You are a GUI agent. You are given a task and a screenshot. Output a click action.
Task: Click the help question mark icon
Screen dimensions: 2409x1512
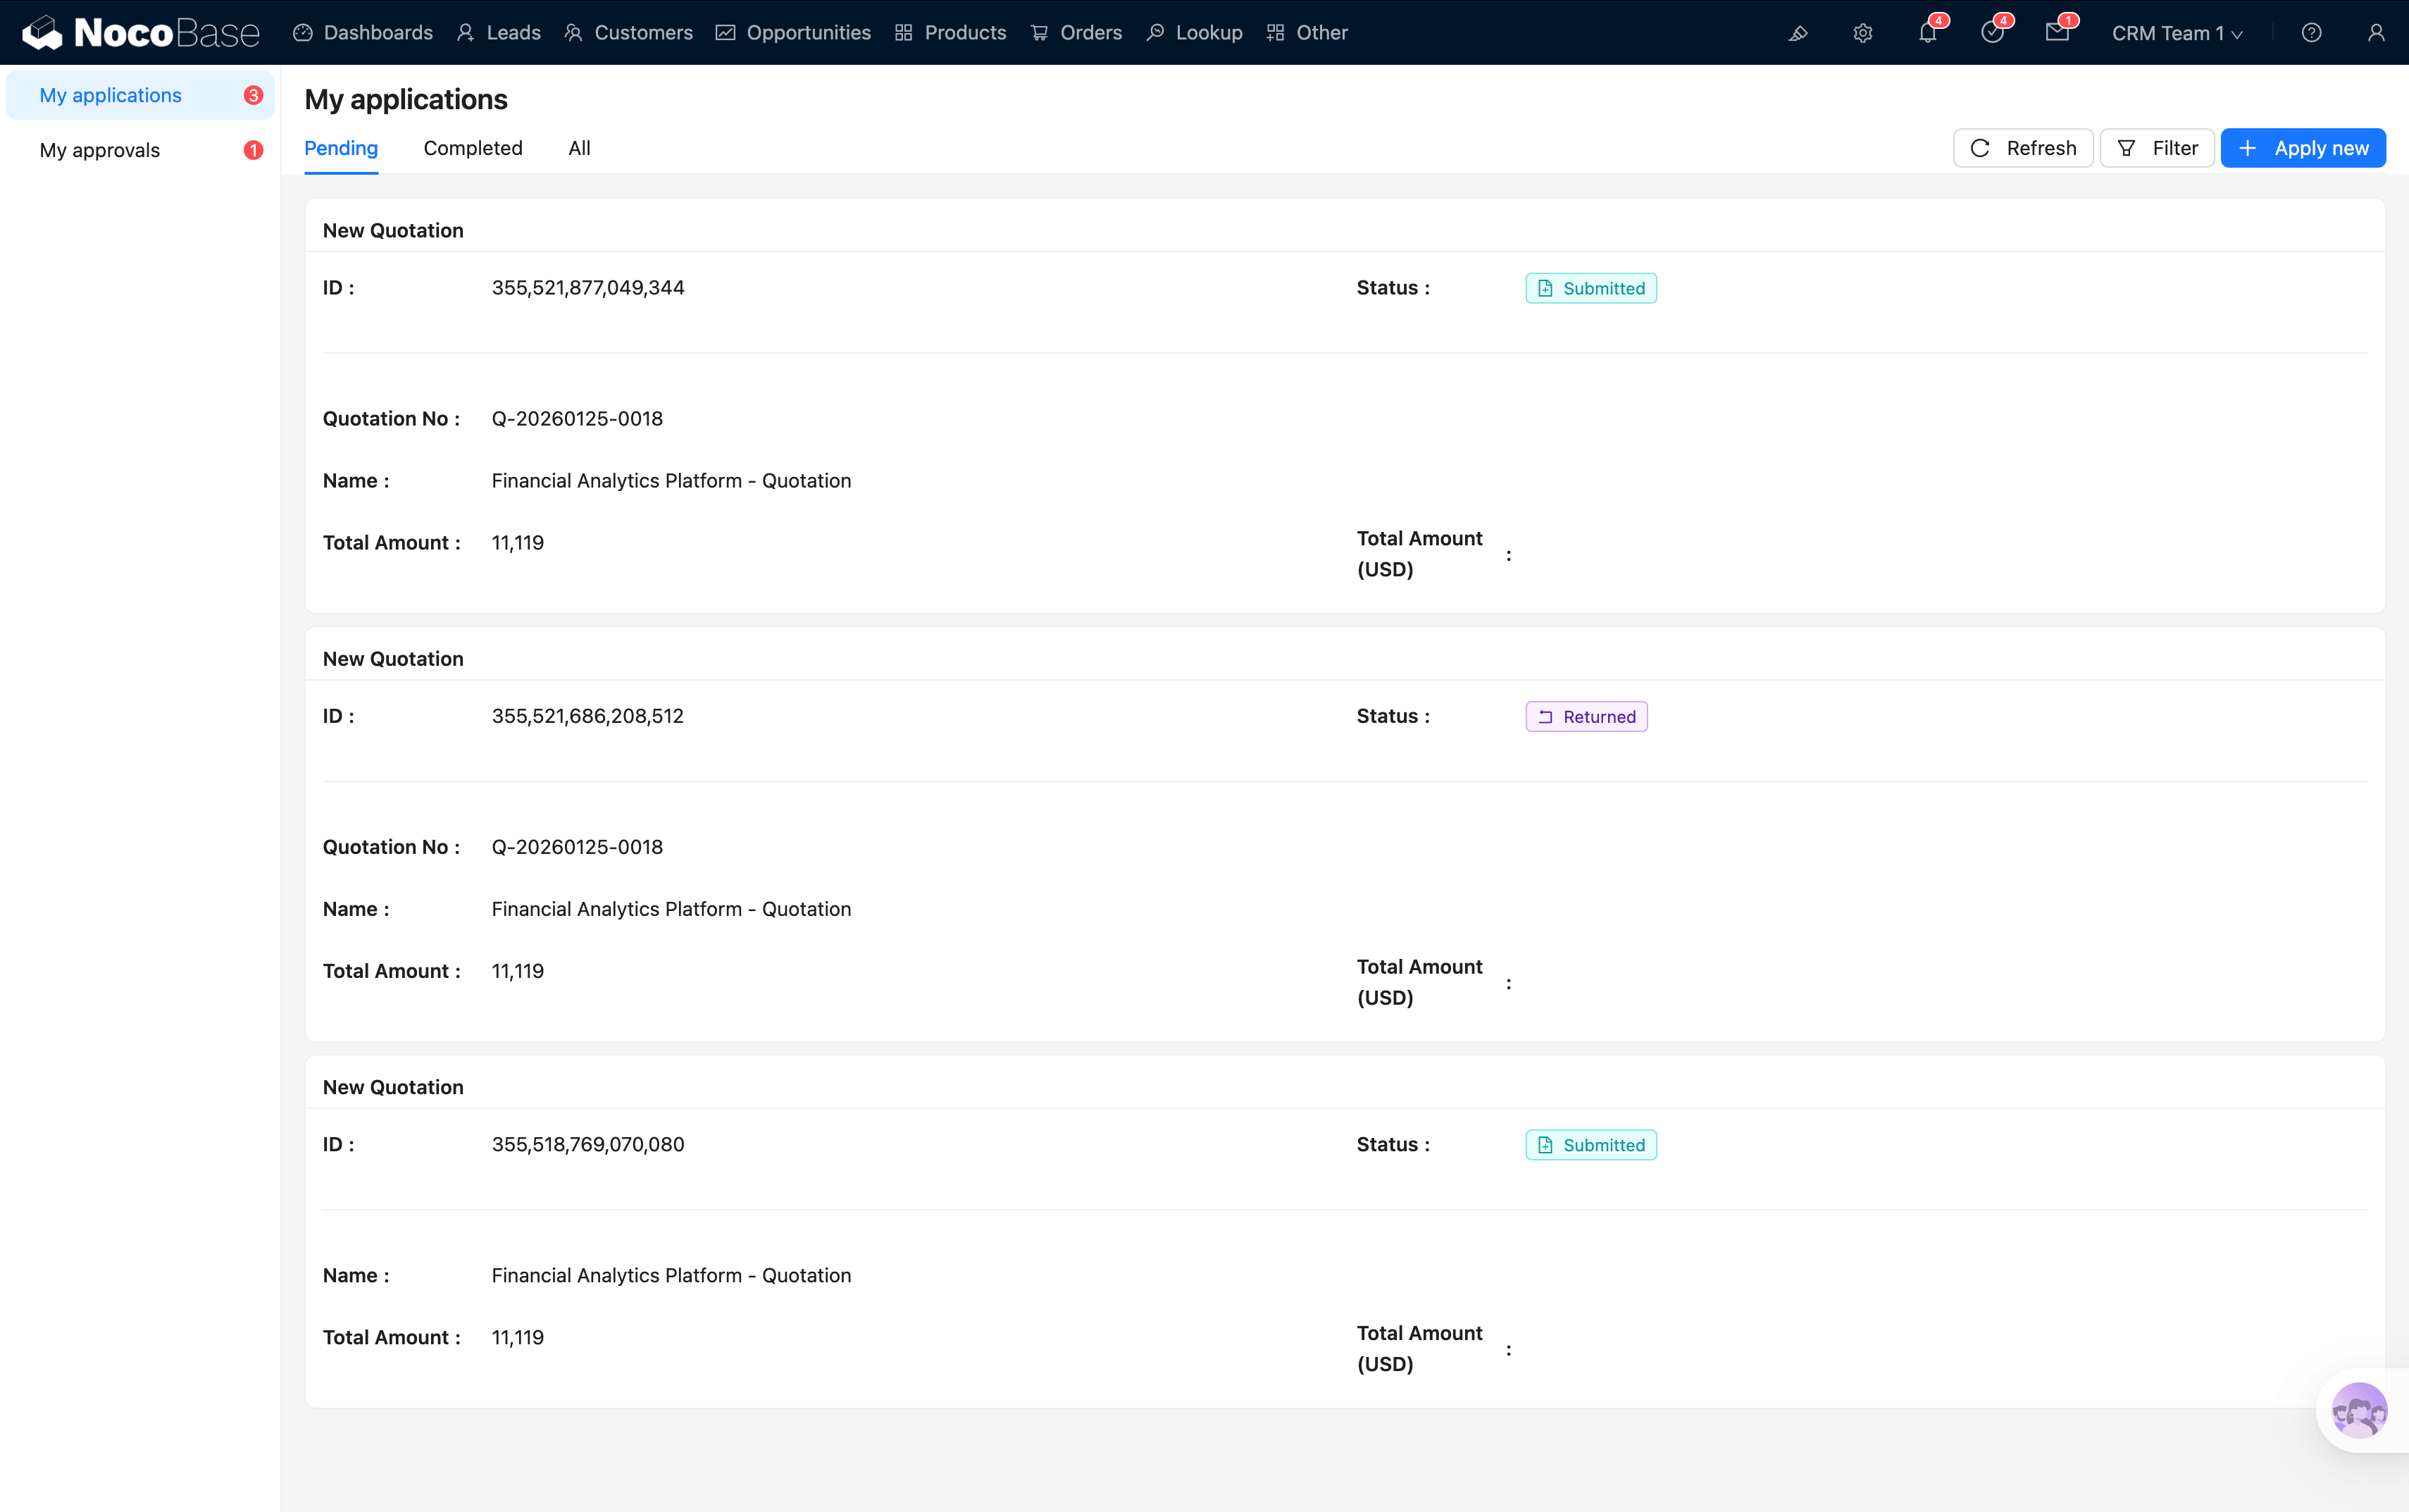click(2311, 33)
